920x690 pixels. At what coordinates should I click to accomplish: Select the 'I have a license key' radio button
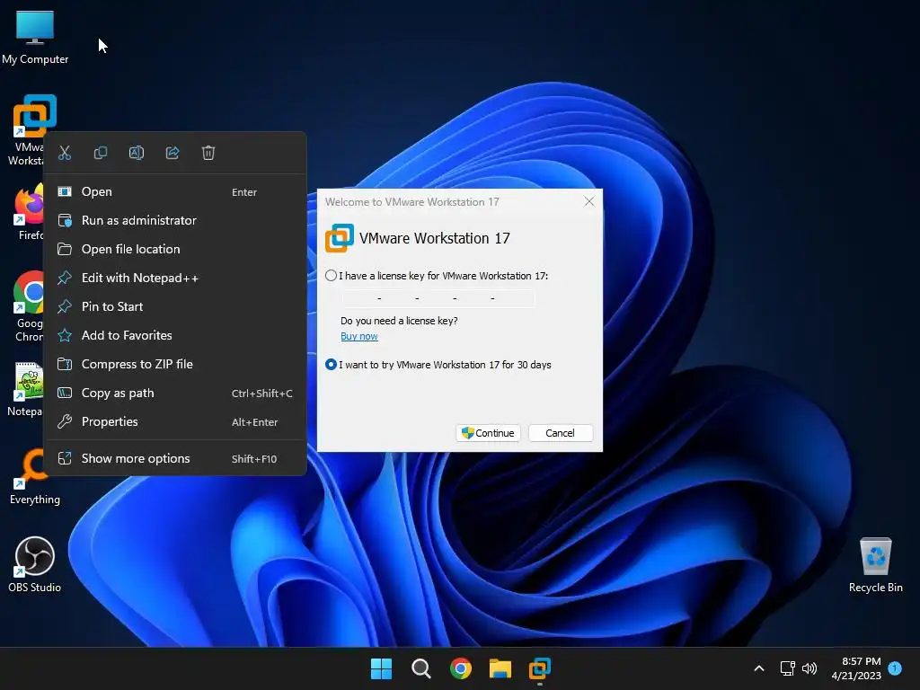(x=331, y=276)
